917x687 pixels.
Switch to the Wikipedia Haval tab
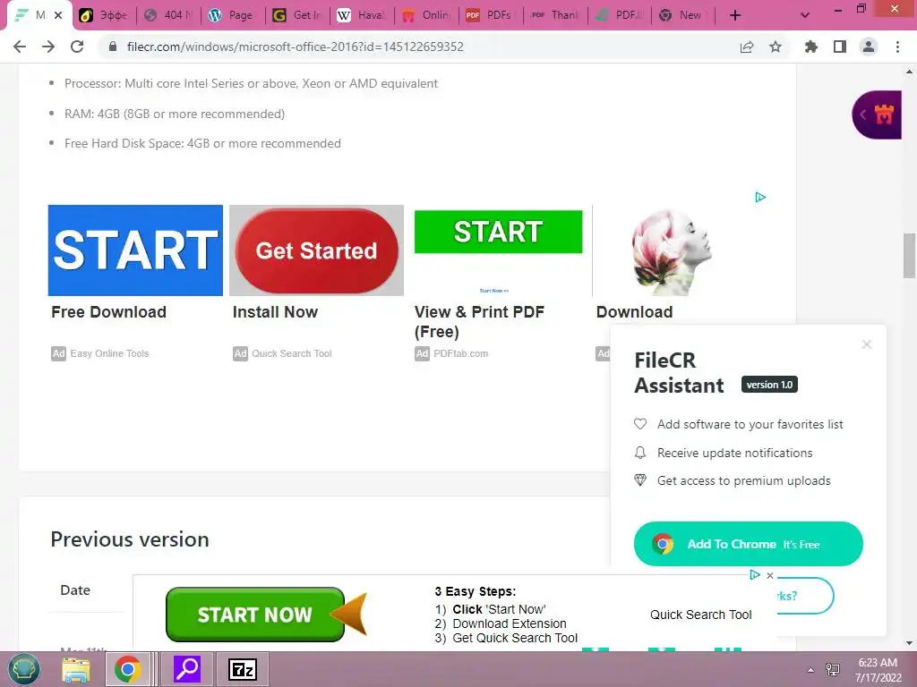point(362,15)
